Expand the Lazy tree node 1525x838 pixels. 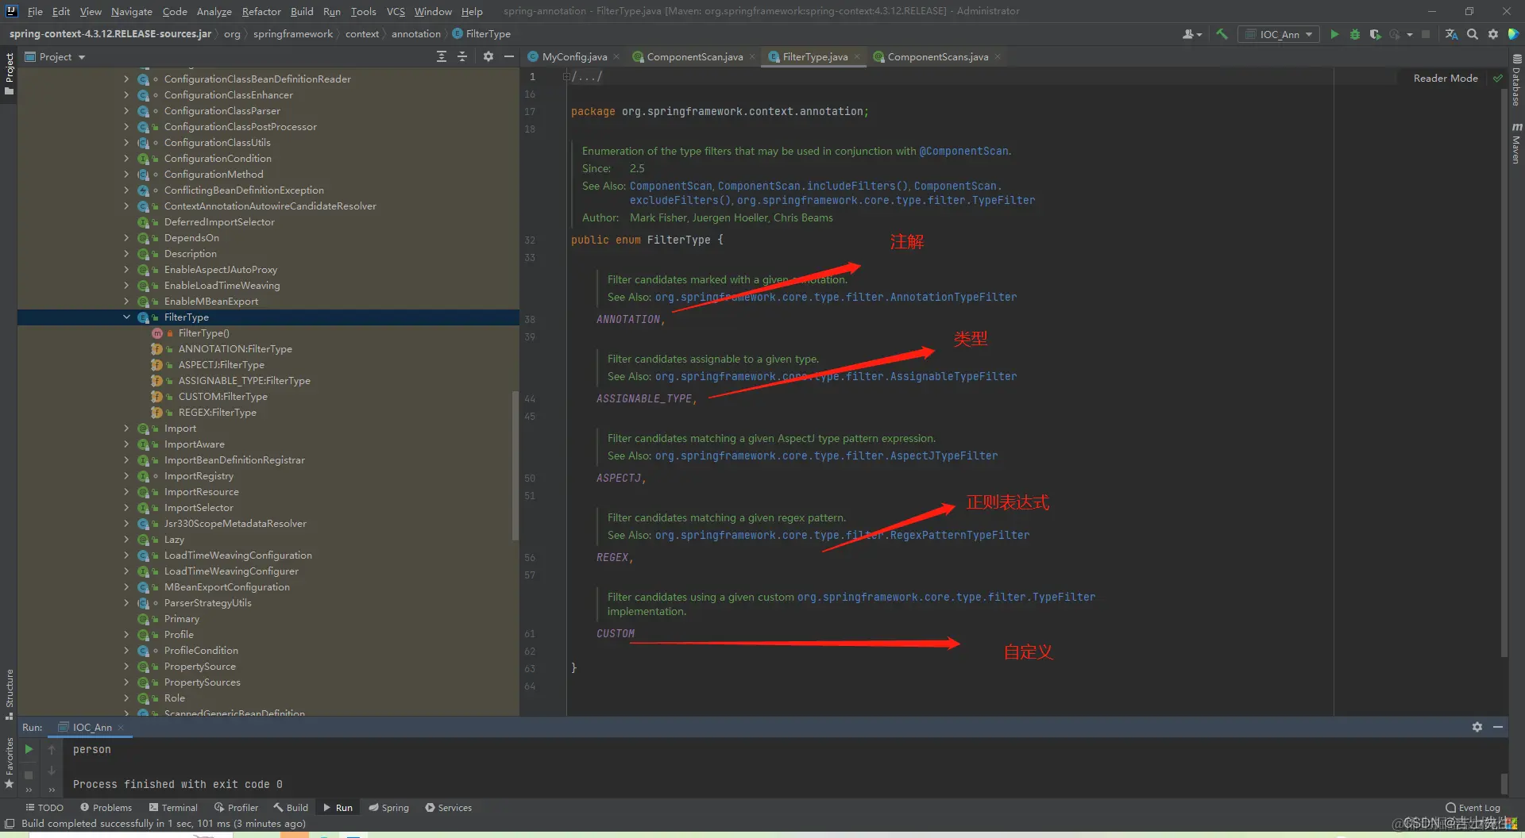126,539
